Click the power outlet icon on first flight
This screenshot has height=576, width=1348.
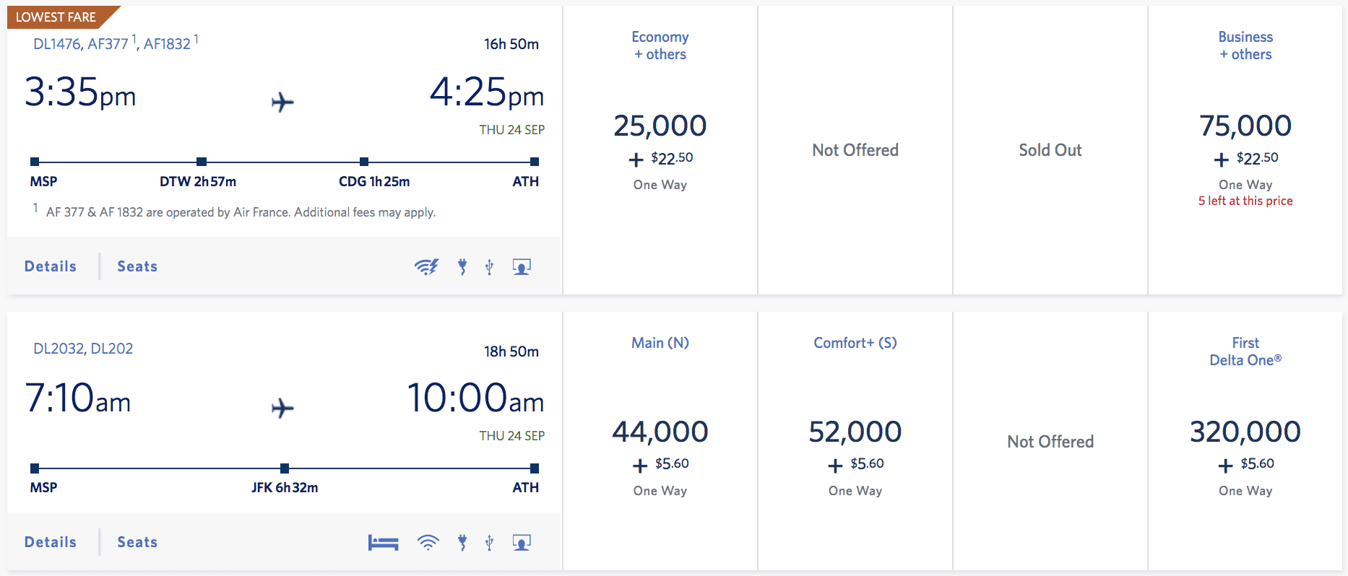click(x=462, y=267)
